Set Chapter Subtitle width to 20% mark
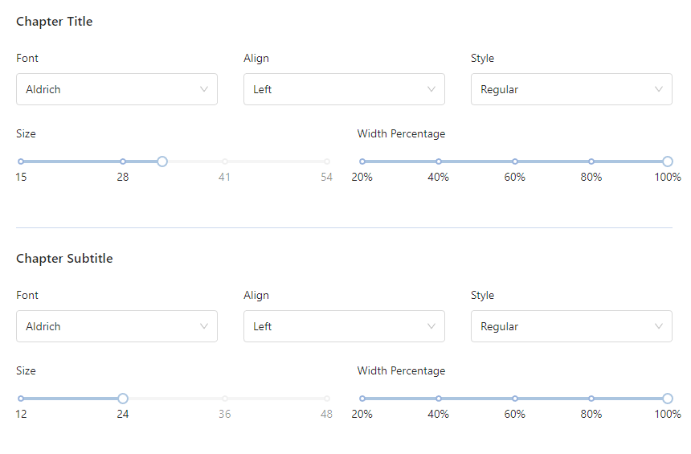The image size is (691, 454). tap(362, 399)
